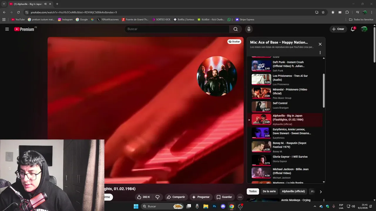Open the YouTube guide hamburger menu
The image size is (376, 211).
coord(7,29)
